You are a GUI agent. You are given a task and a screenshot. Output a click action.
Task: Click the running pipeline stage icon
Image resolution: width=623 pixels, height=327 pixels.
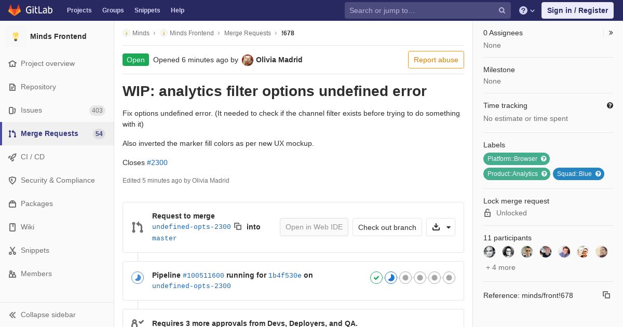[391, 278]
